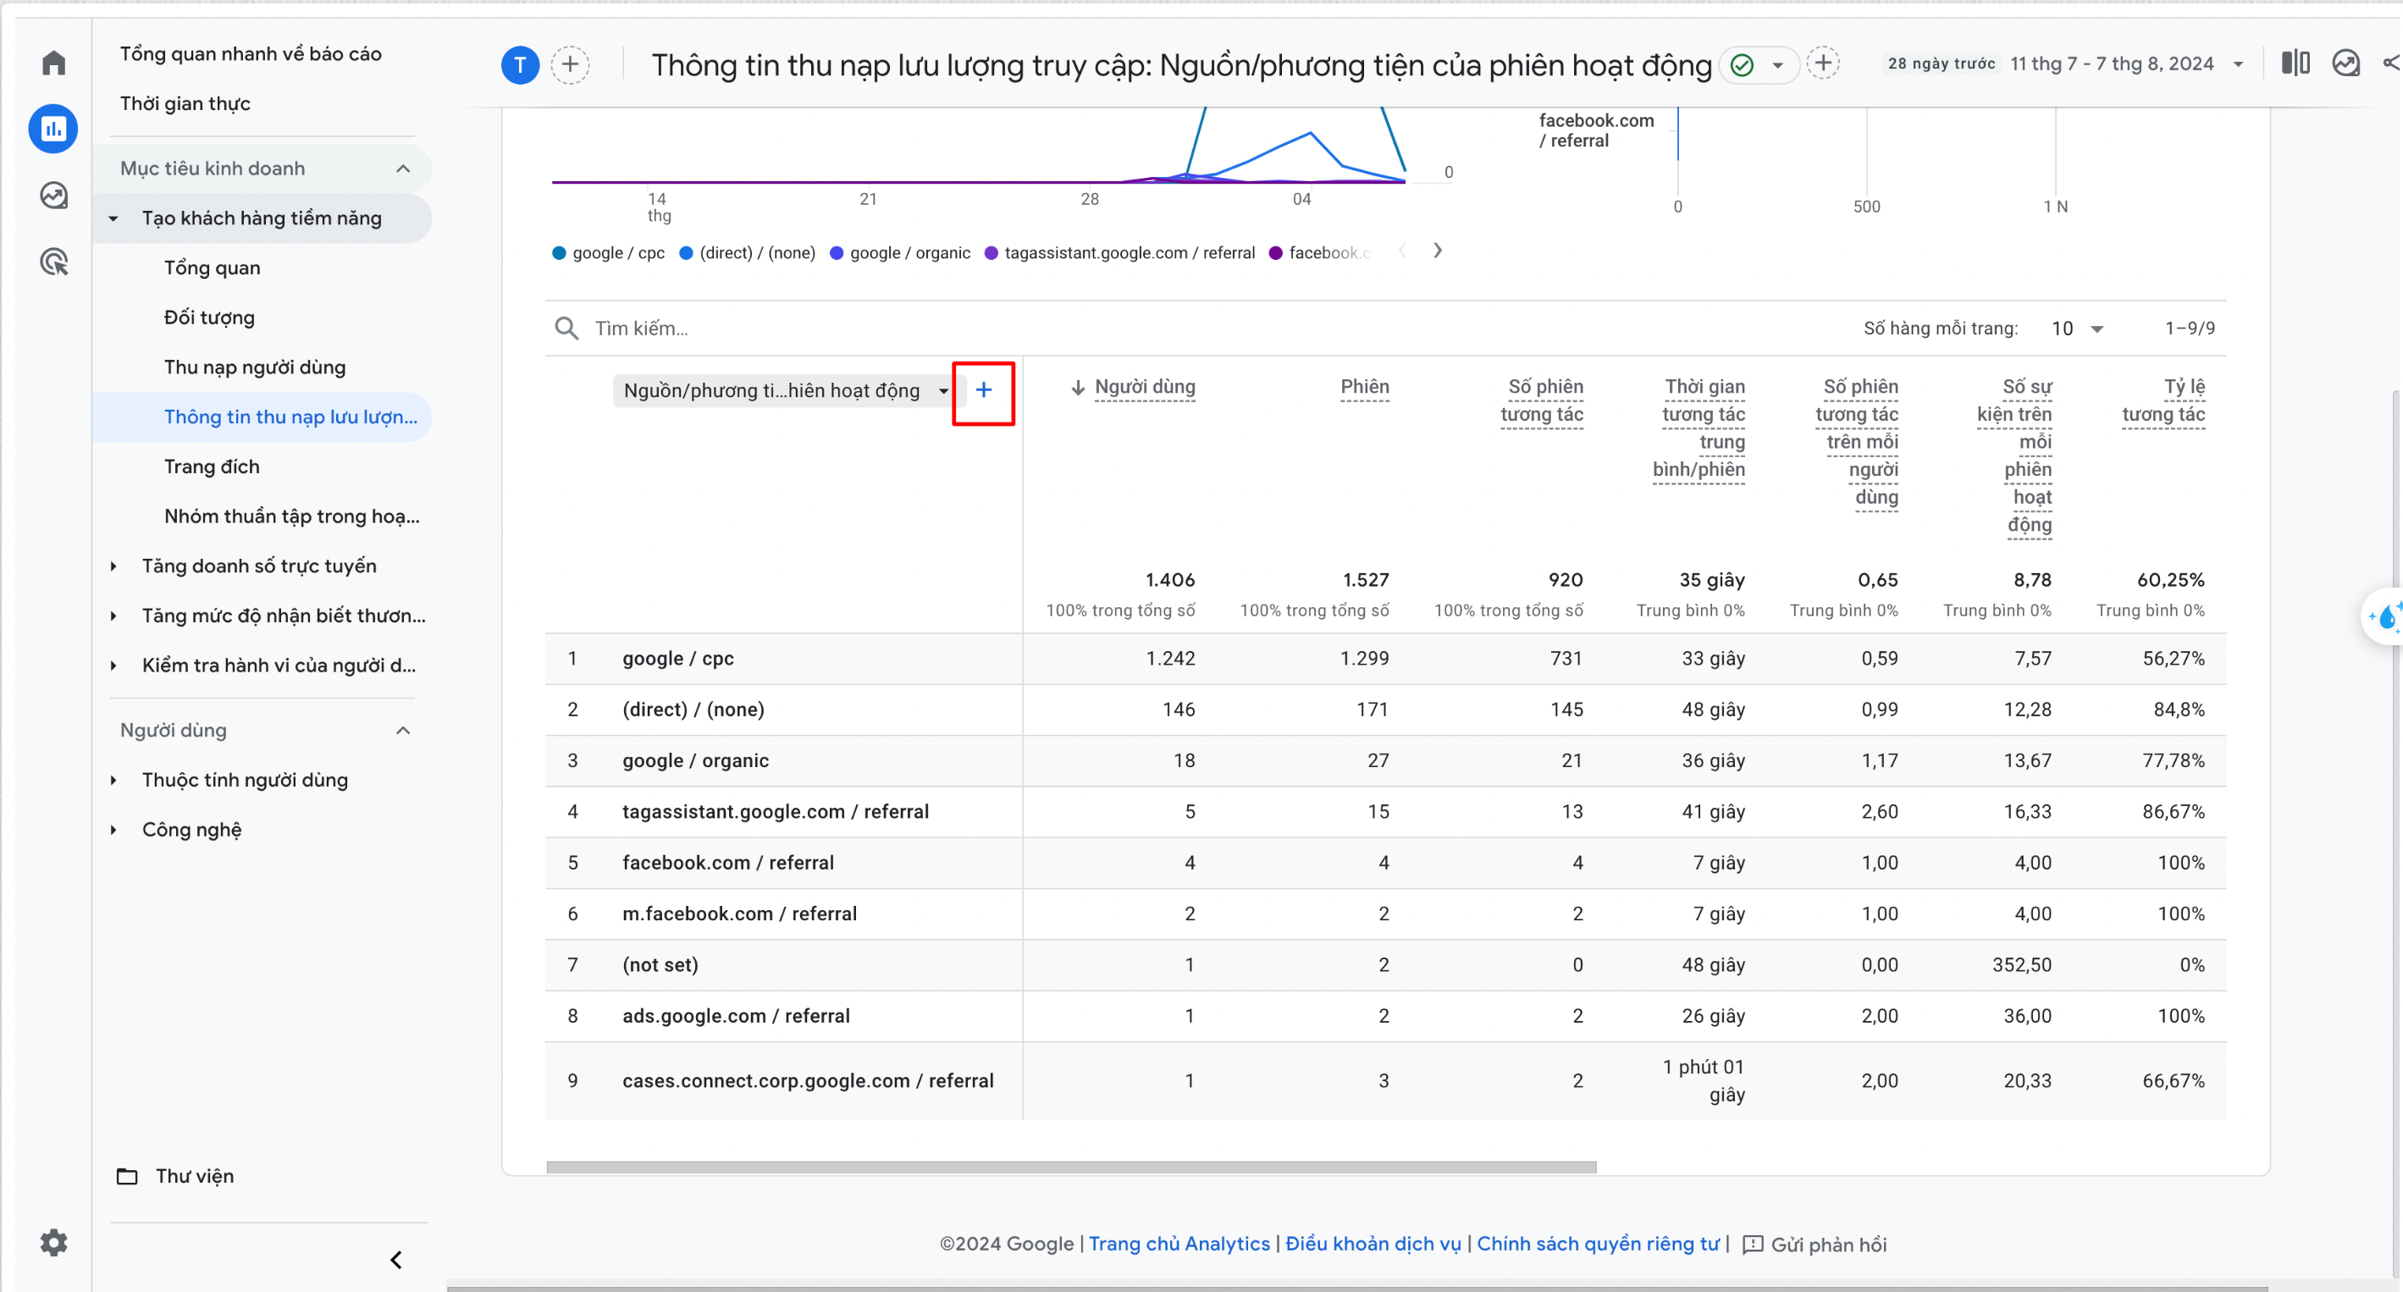Select Thu nạp người dùng report
The height and width of the screenshot is (1292, 2403).
click(255, 367)
